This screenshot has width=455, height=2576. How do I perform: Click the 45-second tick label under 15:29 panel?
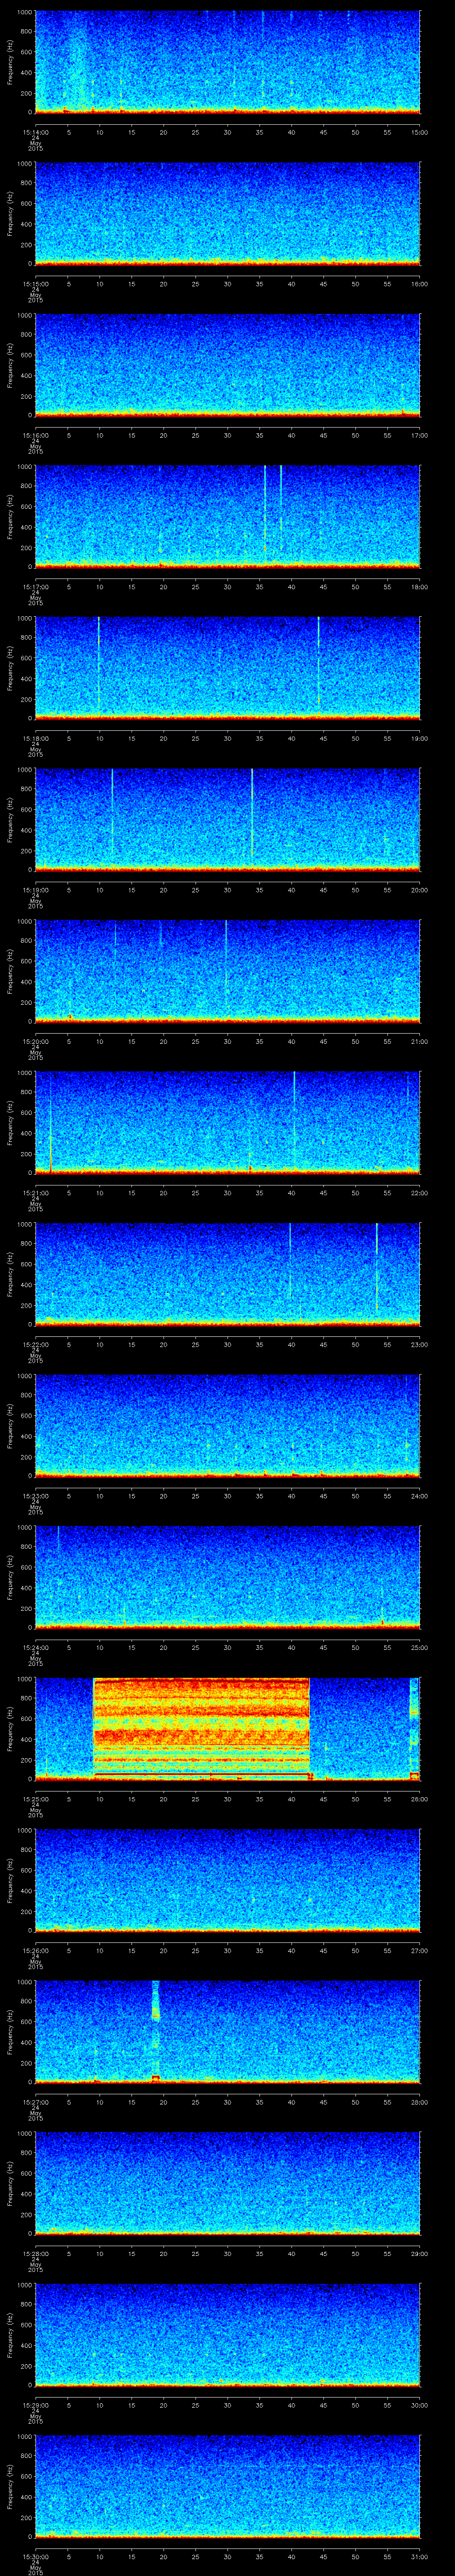[323, 2405]
